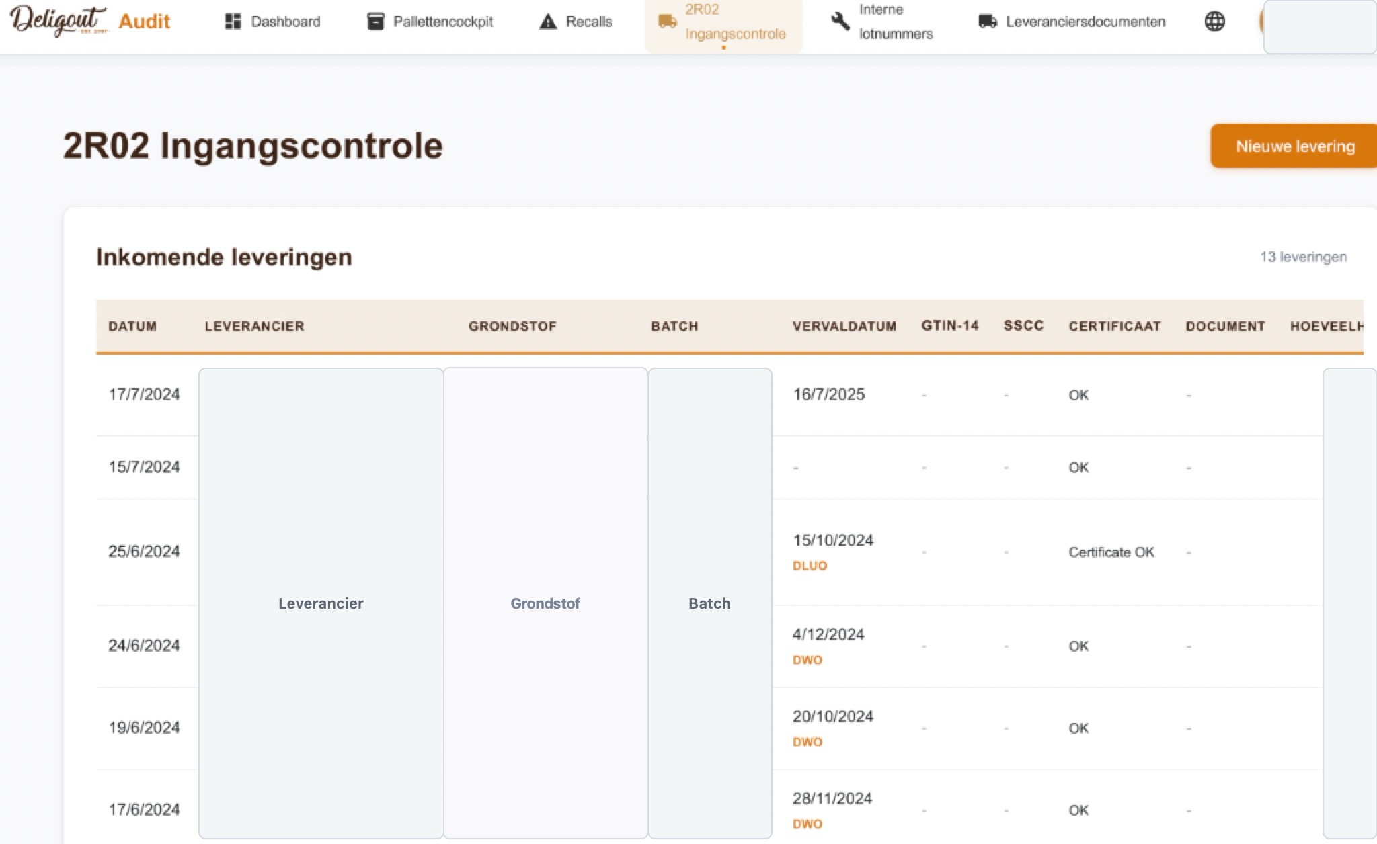Click the DLUO label under 15/10/2024
1377x844 pixels.
point(810,566)
